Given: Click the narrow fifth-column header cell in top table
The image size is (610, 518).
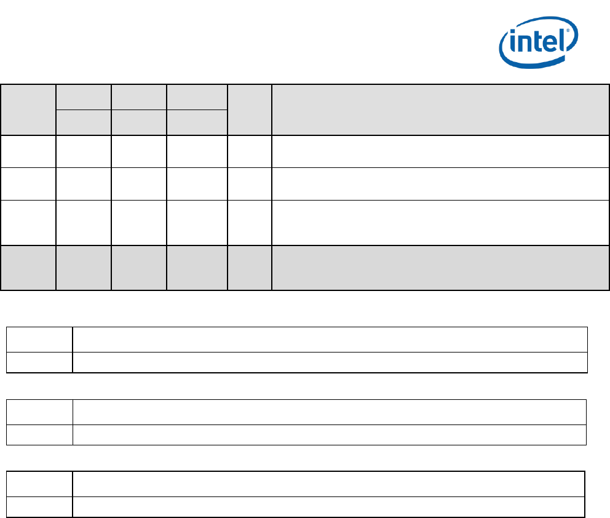Looking at the screenshot, I should (x=250, y=110).
